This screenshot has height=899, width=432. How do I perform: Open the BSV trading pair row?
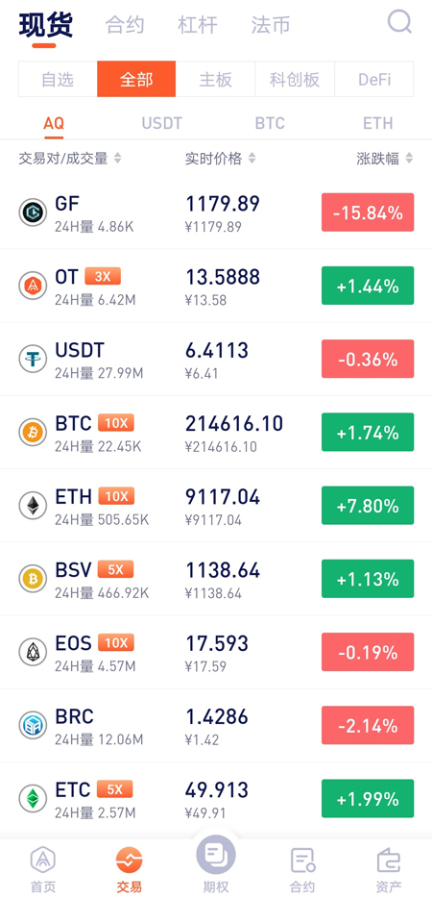(216, 579)
